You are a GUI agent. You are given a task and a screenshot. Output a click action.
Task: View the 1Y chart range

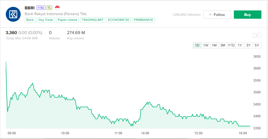pos(240,45)
